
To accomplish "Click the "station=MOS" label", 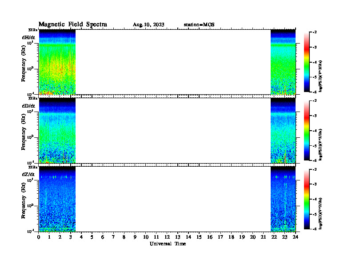I will tap(199, 25).
